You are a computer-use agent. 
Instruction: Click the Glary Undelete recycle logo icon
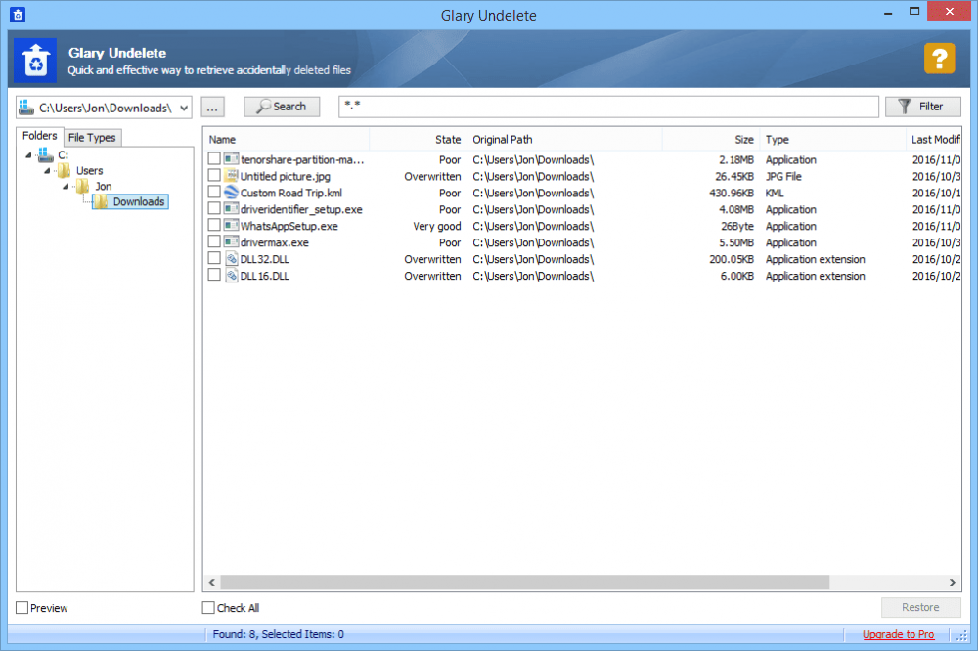click(x=35, y=61)
